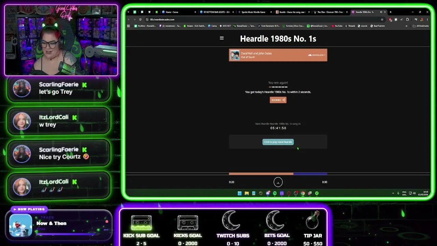The height and width of the screenshot is (246, 437).
Task: Open the YouTube bookmark
Action: pos(337,26)
